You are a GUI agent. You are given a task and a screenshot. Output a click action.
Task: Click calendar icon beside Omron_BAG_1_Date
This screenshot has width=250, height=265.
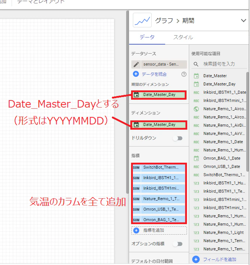[196, 159]
